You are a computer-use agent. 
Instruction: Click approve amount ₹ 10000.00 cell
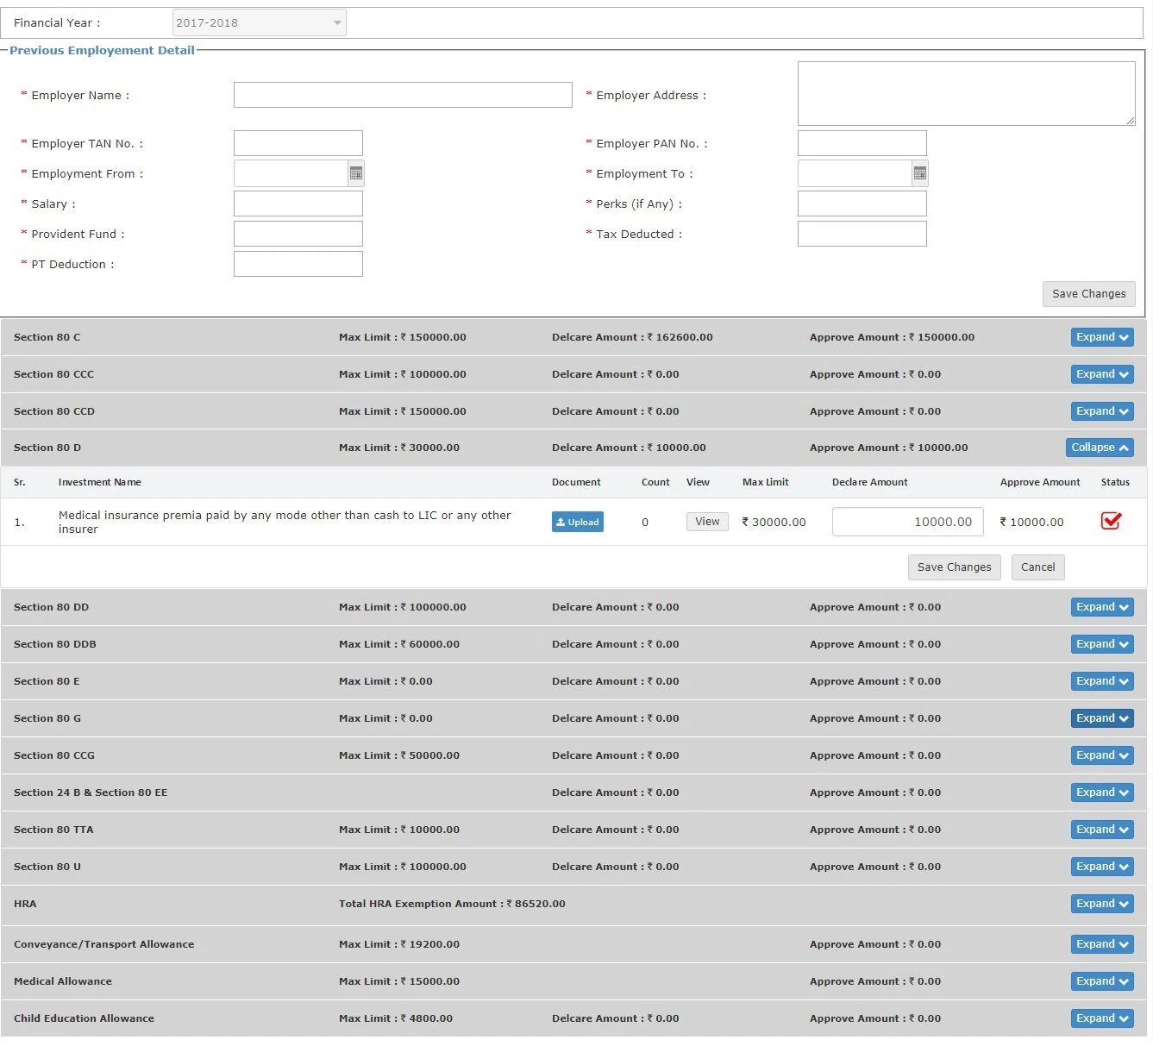[1031, 522]
